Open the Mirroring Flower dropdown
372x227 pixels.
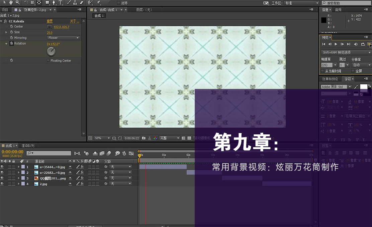(x=63, y=38)
